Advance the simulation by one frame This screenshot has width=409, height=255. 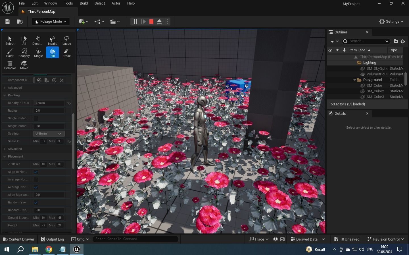143,22
